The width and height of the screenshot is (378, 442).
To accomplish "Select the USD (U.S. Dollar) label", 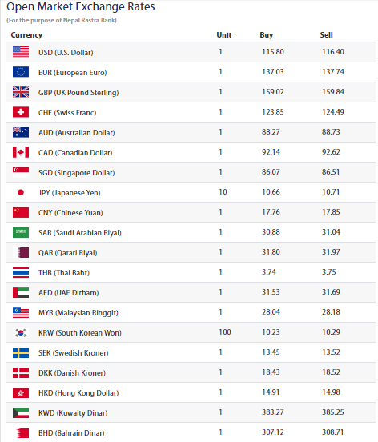I will [66, 52].
